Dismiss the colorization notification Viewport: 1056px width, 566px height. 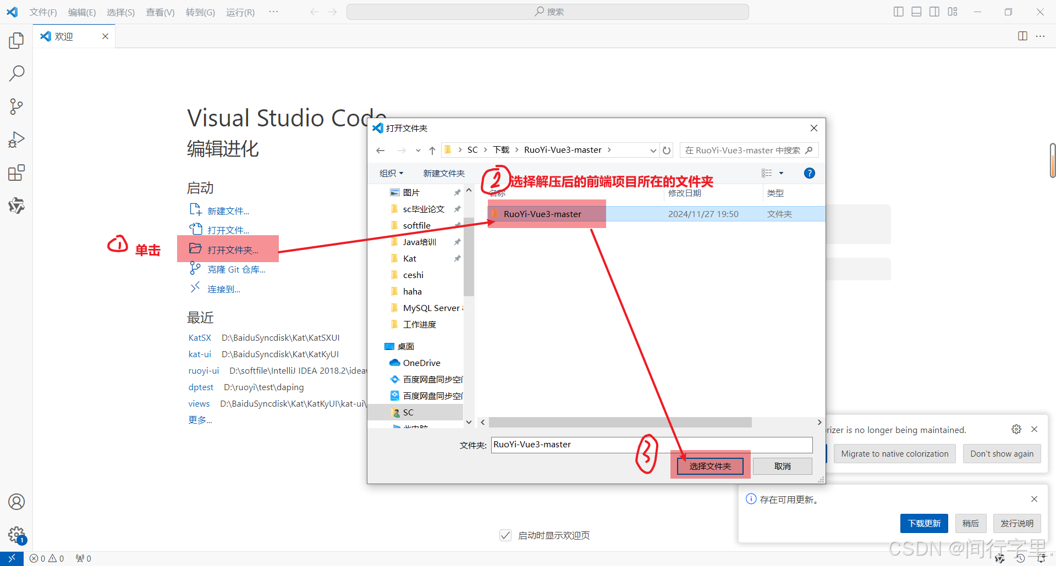click(x=1035, y=429)
